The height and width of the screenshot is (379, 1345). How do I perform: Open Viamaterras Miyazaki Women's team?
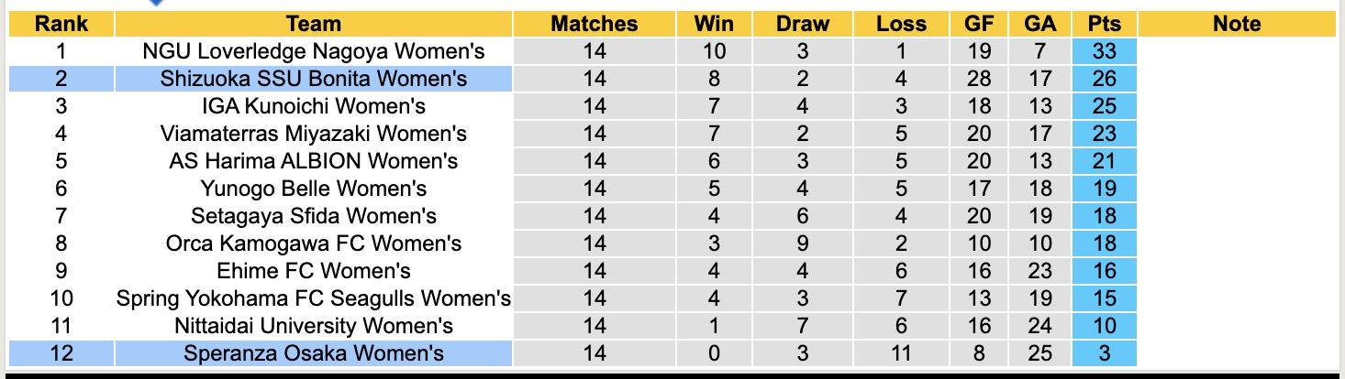pyautogui.click(x=314, y=135)
